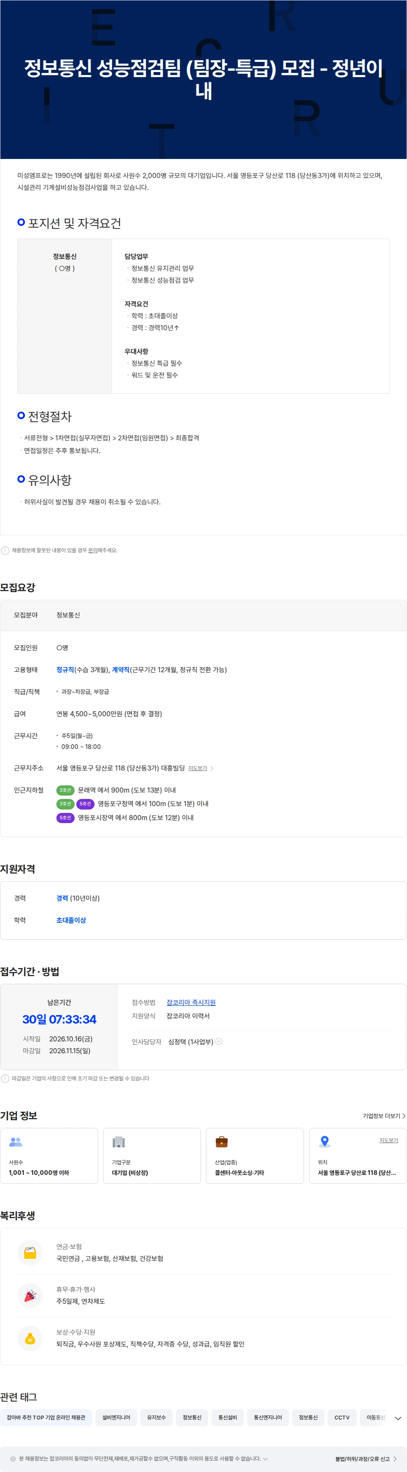
Task: Select the 이동통신 tag
Action: [x=375, y=1418]
